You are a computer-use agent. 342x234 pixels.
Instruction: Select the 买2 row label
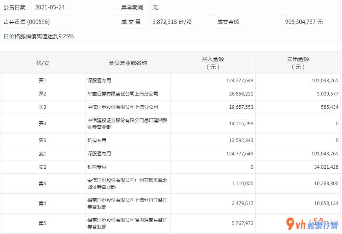pos(42,94)
